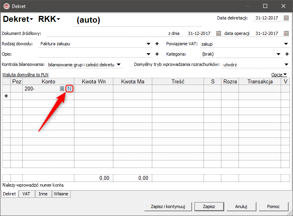Image resolution: width=293 pixels, height=216 pixels.
Task: Maximize the Dekret window
Action: pos(265,6)
